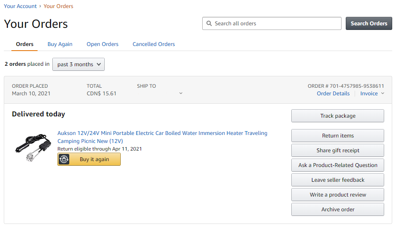396x229 pixels.
Task: Switch to the Buy Again tab
Action: click(60, 44)
